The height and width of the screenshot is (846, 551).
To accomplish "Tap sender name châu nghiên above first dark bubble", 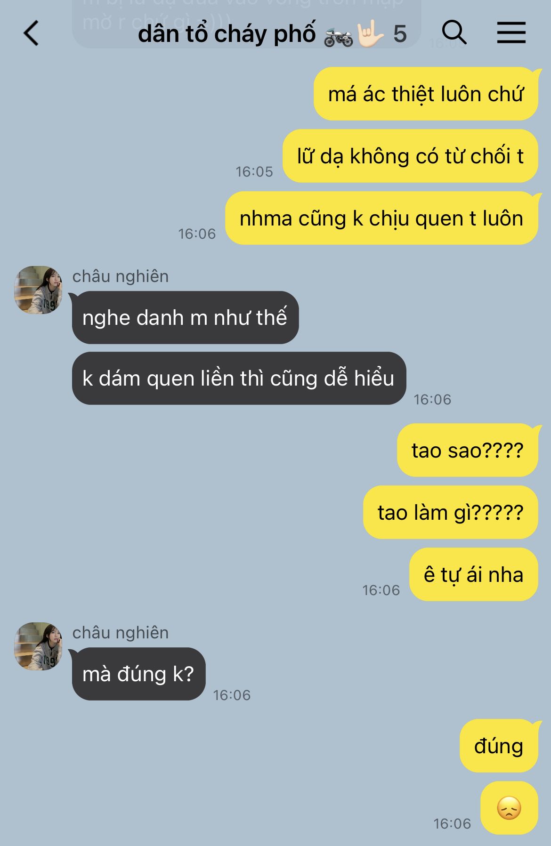I will click(x=121, y=276).
